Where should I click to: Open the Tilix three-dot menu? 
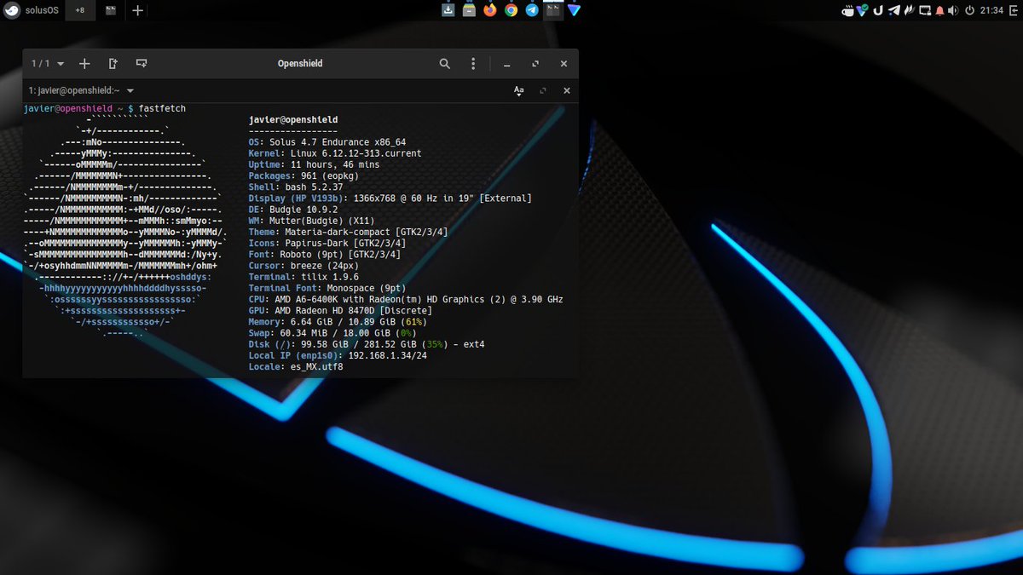[x=473, y=64]
